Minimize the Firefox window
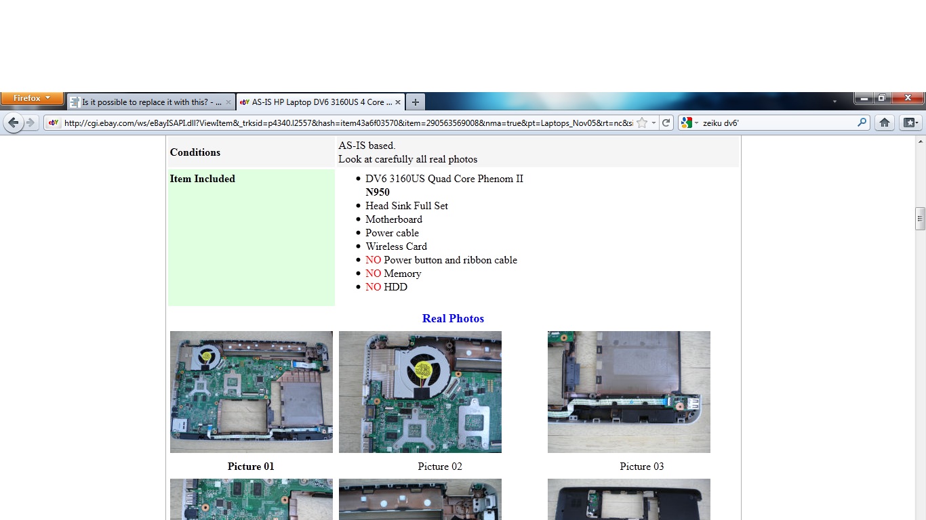This screenshot has height=520, width=926. pos(864,98)
